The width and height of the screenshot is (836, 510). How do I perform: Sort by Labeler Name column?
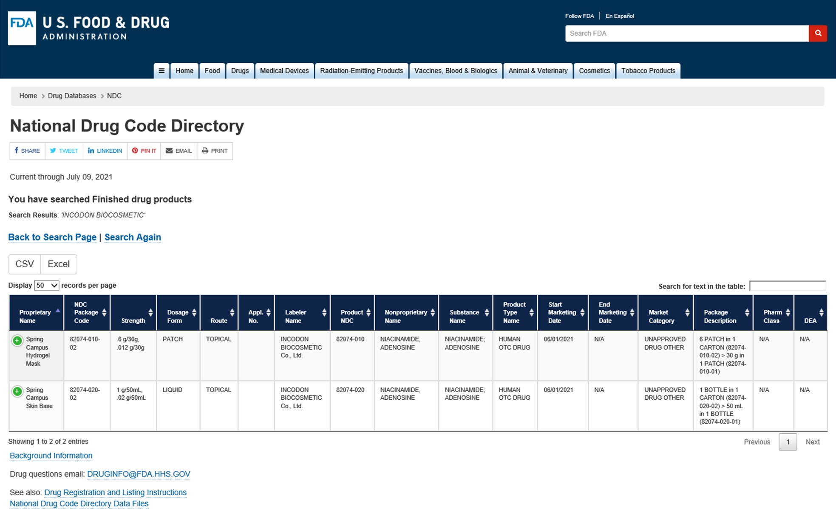click(x=302, y=313)
